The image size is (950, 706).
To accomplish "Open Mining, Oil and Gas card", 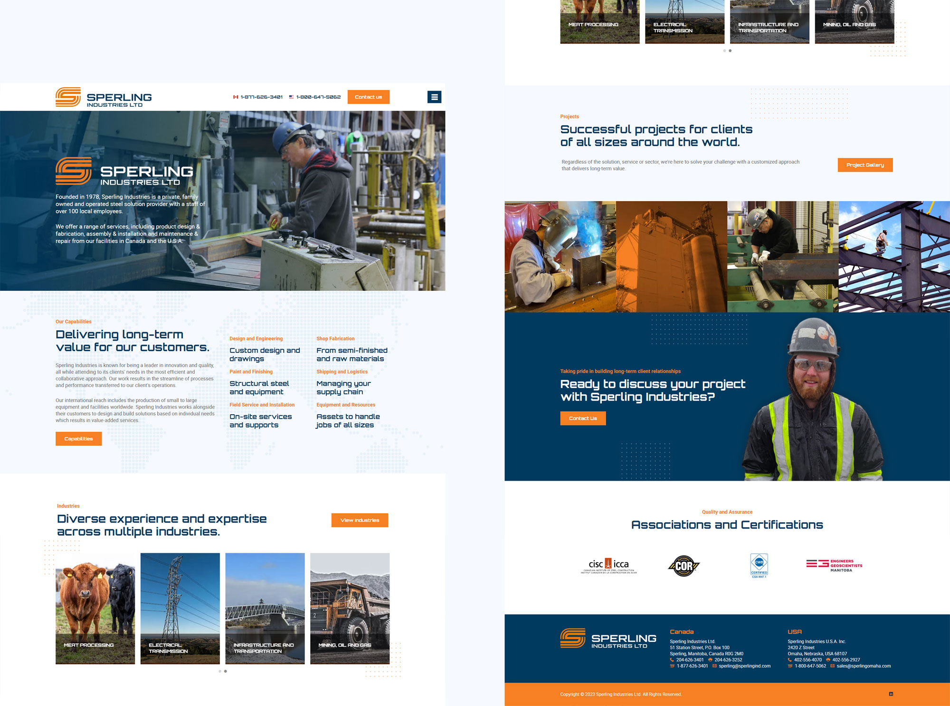I will [350, 608].
